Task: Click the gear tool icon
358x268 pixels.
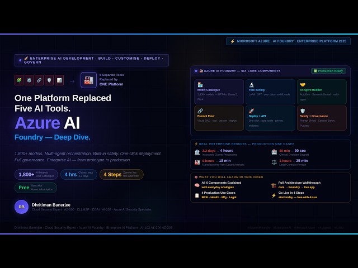Action: tap(29, 80)
